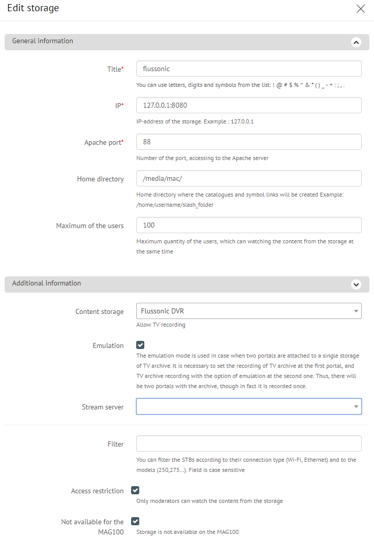The image size is (374, 540).
Task: Close the Edit storage dialog
Action: click(x=361, y=9)
